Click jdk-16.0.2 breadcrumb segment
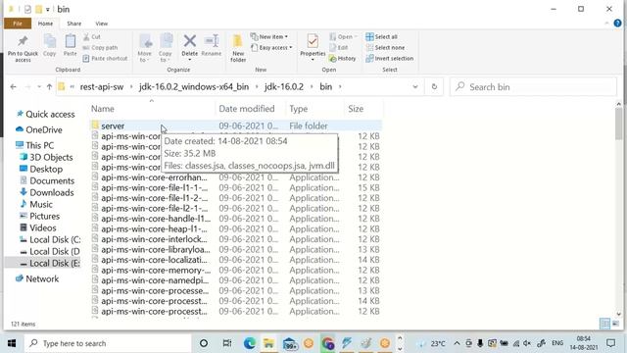Viewport: 627px width, 353px height. tap(284, 87)
